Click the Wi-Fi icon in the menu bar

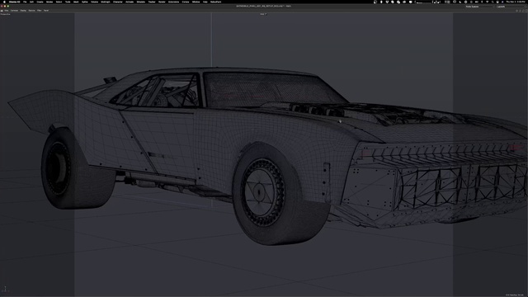click(487, 2)
